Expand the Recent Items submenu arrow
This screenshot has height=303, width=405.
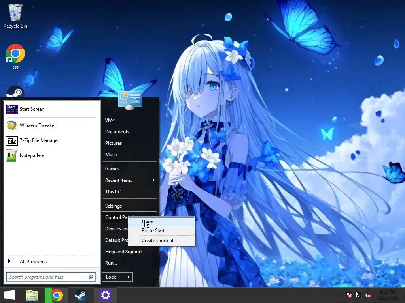click(x=154, y=180)
